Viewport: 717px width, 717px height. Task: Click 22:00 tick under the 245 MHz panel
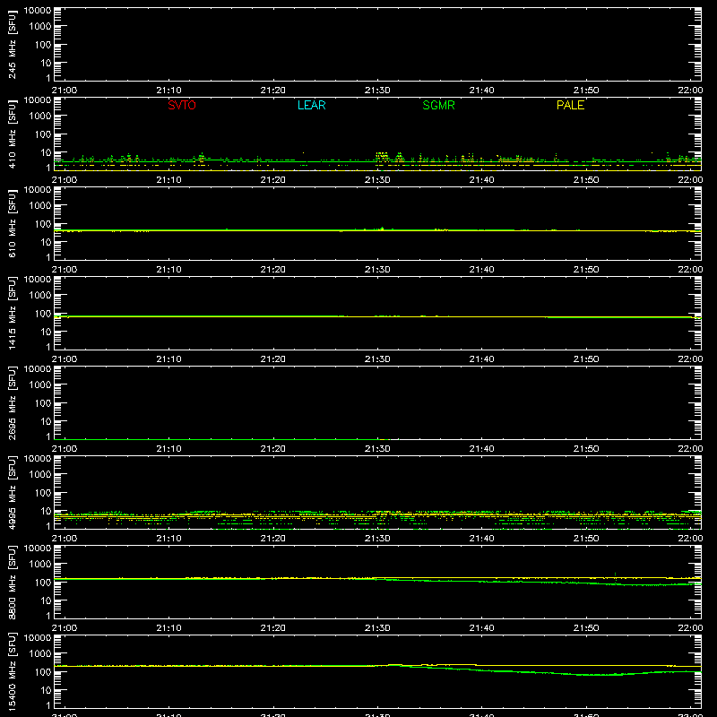(690, 91)
